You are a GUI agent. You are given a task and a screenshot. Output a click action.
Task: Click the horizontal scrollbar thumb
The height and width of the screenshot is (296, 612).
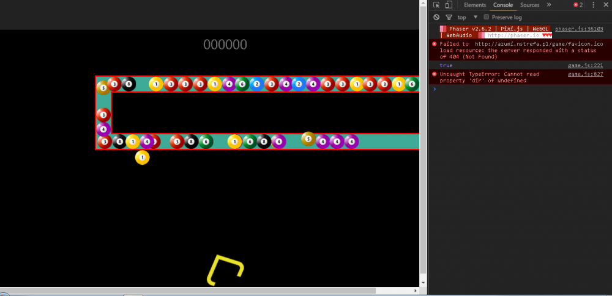click(x=188, y=291)
